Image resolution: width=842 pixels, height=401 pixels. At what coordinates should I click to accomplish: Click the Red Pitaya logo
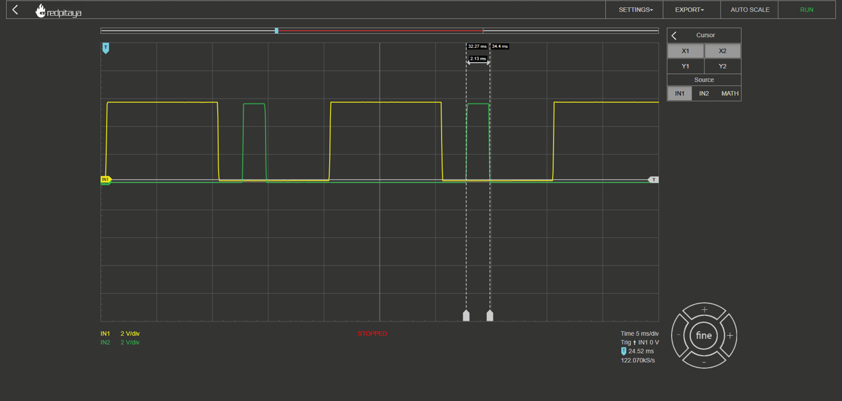[x=59, y=10]
